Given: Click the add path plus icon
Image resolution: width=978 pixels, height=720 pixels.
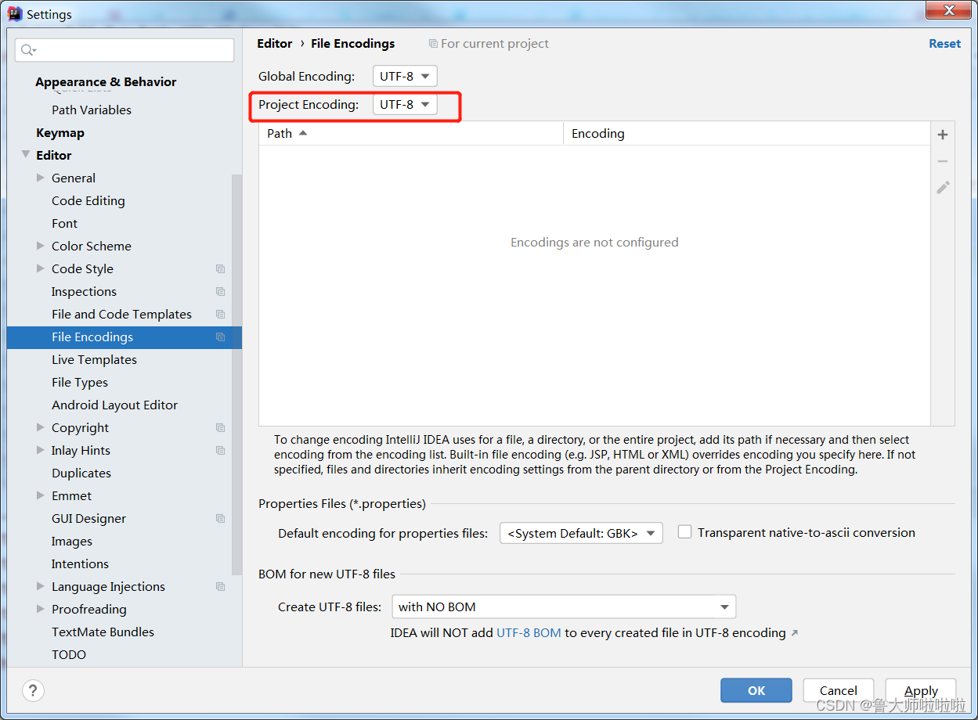Looking at the screenshot, I should pyautogui.click(x=943, y=135).
